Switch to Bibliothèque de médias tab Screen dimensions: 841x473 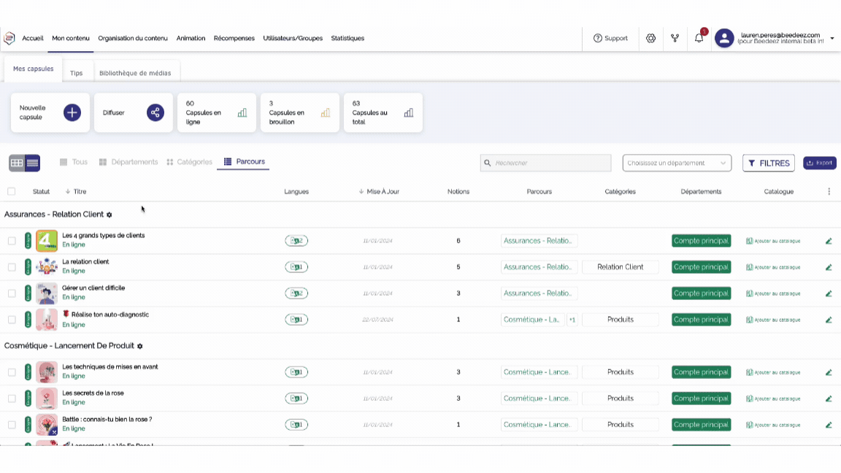(x=135, y=73)
